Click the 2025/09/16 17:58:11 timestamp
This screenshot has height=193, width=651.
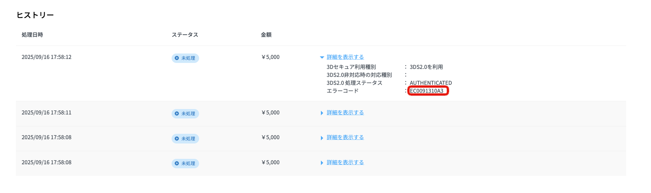46,113
